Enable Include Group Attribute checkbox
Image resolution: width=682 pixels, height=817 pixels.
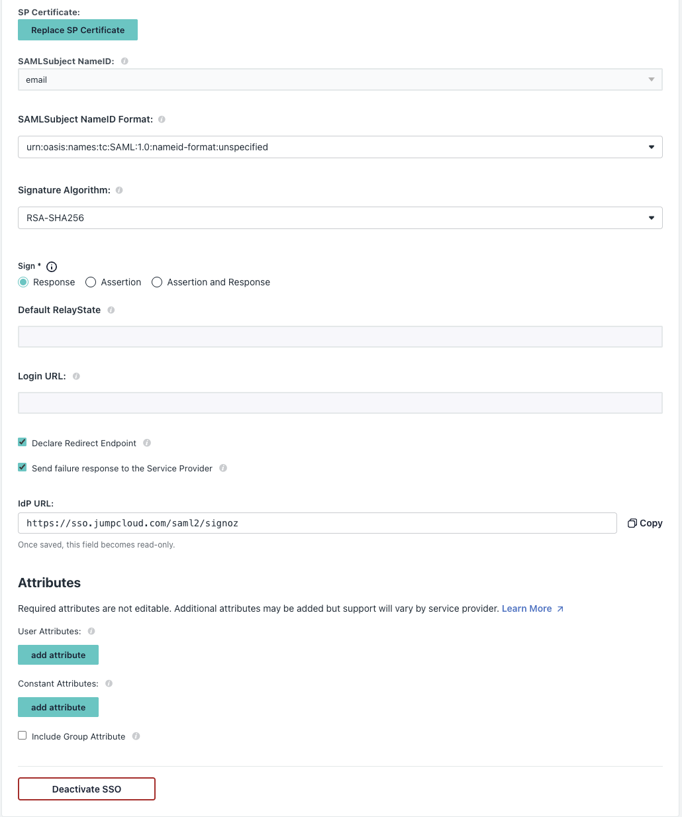point(23,736)
